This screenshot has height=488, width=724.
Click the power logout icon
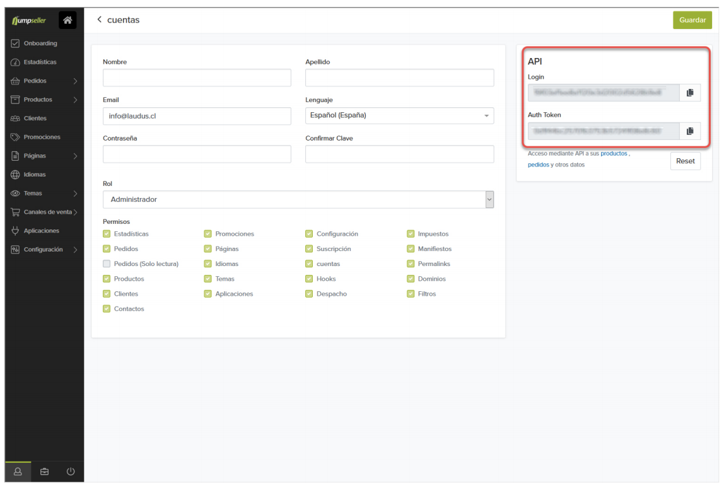[71, 471]
